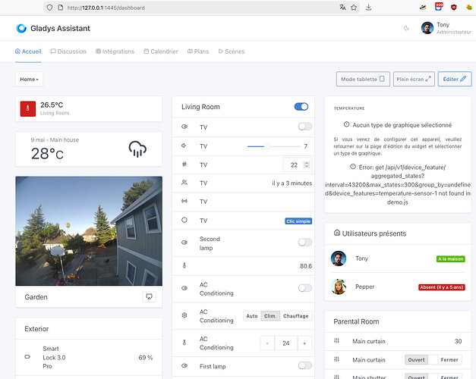The width and height of the screenshot is (476, 379).
Task: Click Tony's profile avatar in header
Action: (x=428, y=28)
